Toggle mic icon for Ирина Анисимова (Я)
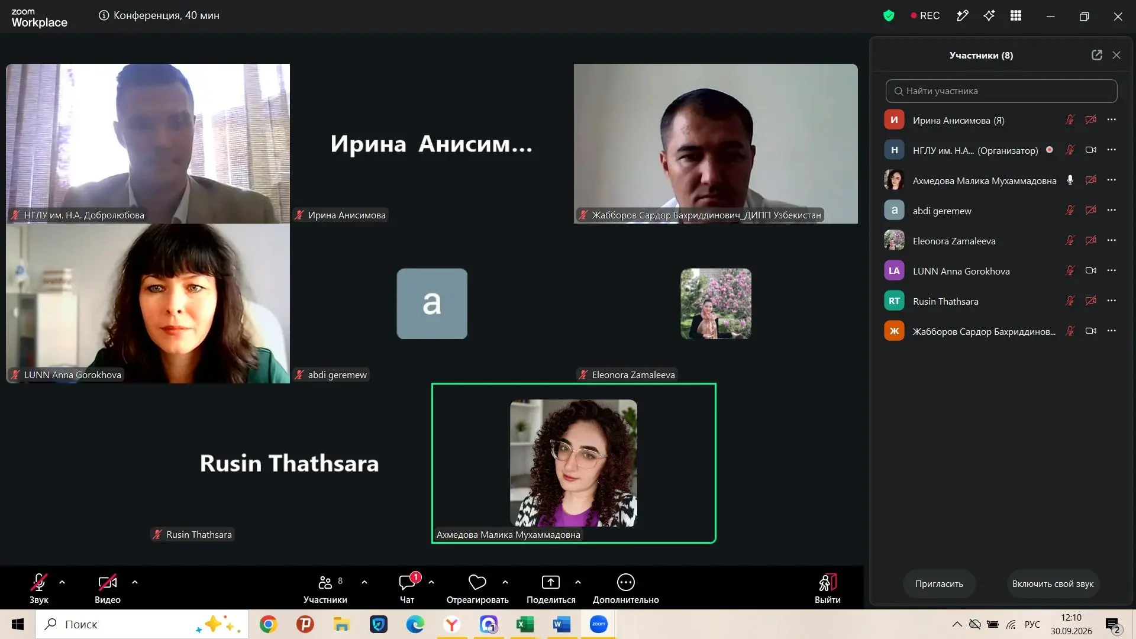Screen dimensions: 1136x639 pos(1070,120)
